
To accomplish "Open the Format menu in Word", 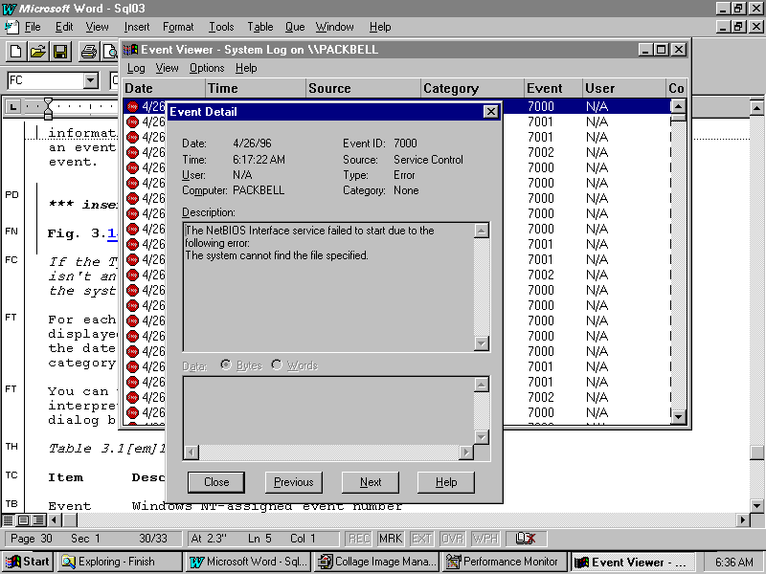I will 178,27.
